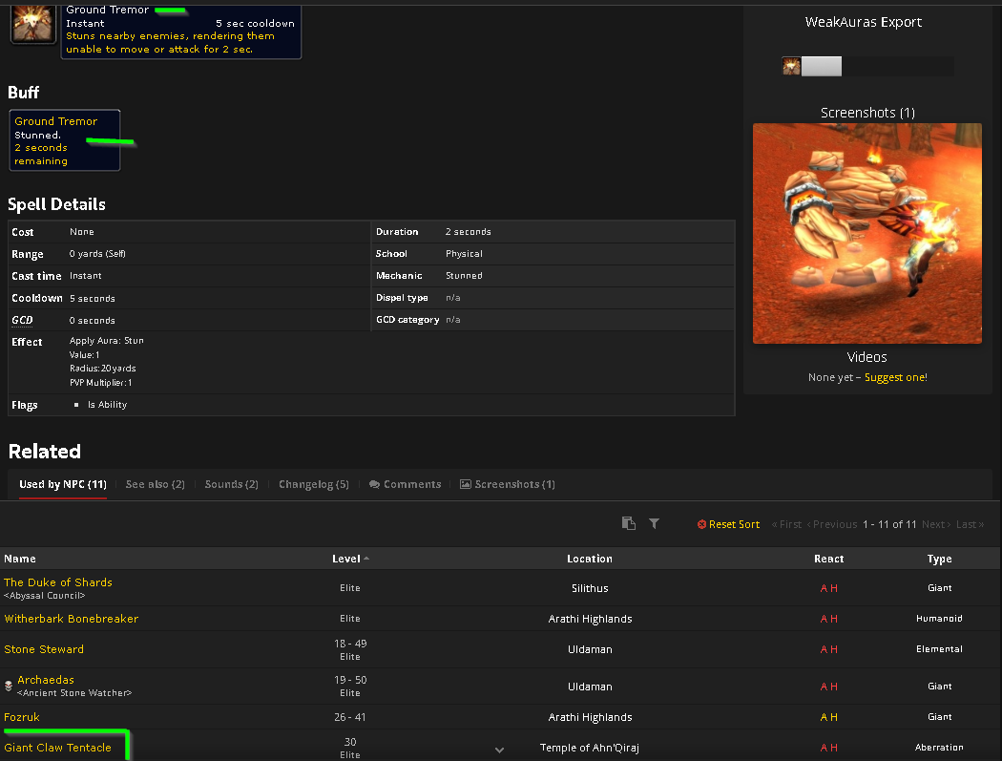Image resolution: width=1002 pixels, height=761 pixels.
Task: Click Witherbark Bonebreaker in the NPC list
Action: [72, 618]
